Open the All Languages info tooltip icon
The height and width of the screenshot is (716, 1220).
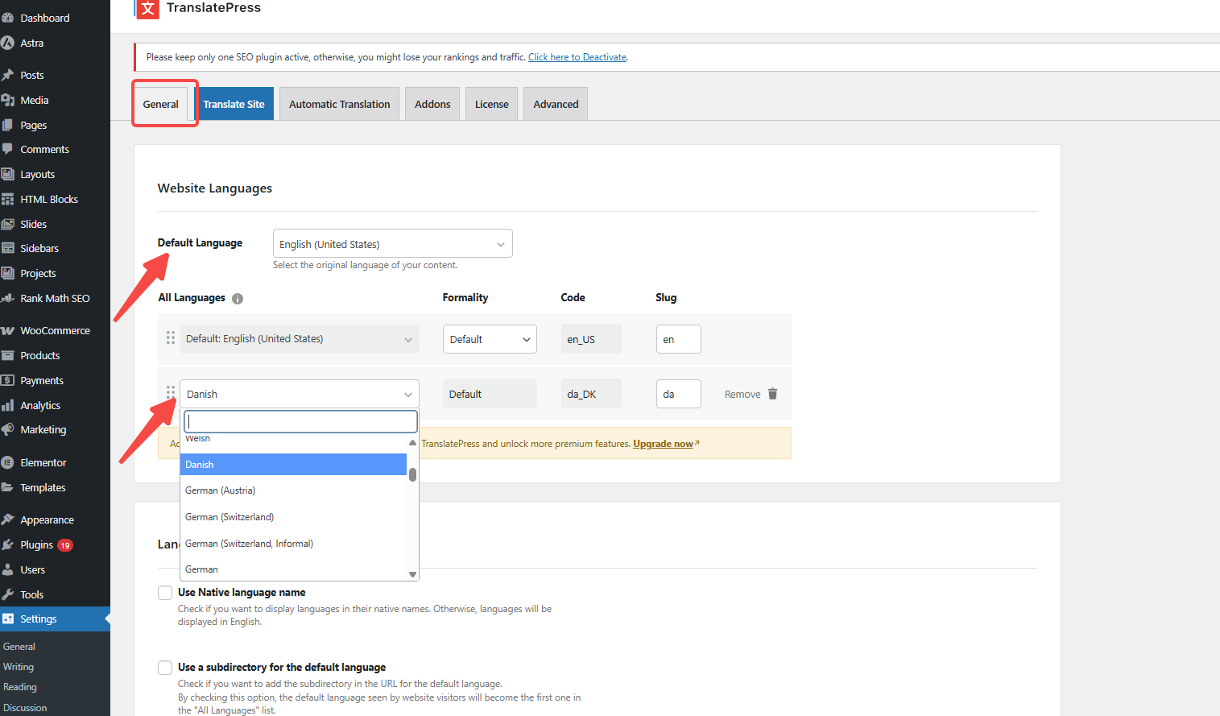pos(237,298)
